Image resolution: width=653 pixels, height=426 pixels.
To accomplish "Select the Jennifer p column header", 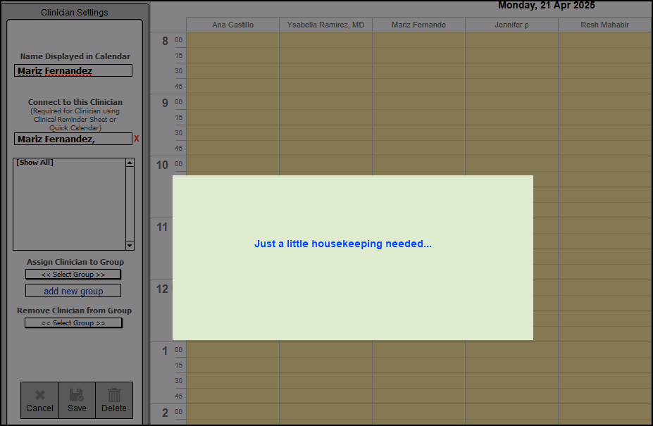I will tap(511, 25).
